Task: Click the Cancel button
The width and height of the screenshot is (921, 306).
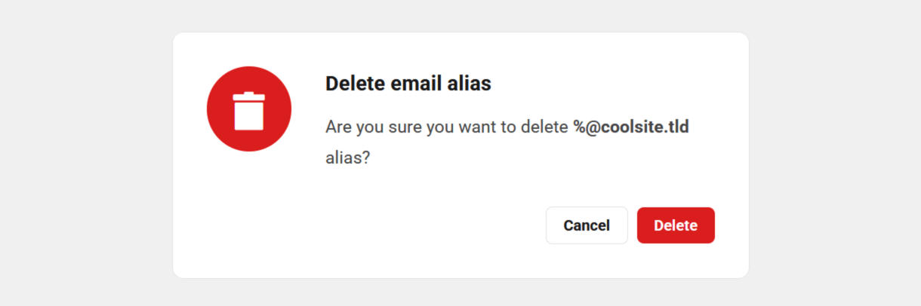Action: 587,225
